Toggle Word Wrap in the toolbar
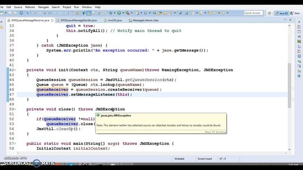303x170 pixels. [94, 13]
